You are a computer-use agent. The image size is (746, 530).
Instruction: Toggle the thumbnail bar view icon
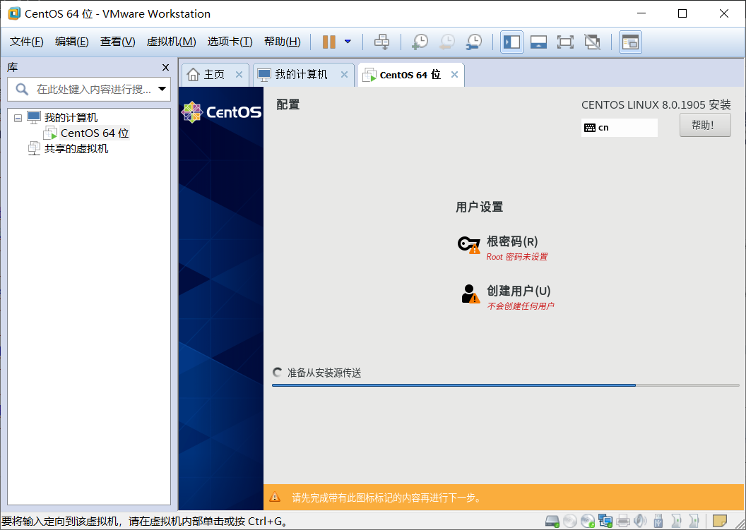(538, 42)
